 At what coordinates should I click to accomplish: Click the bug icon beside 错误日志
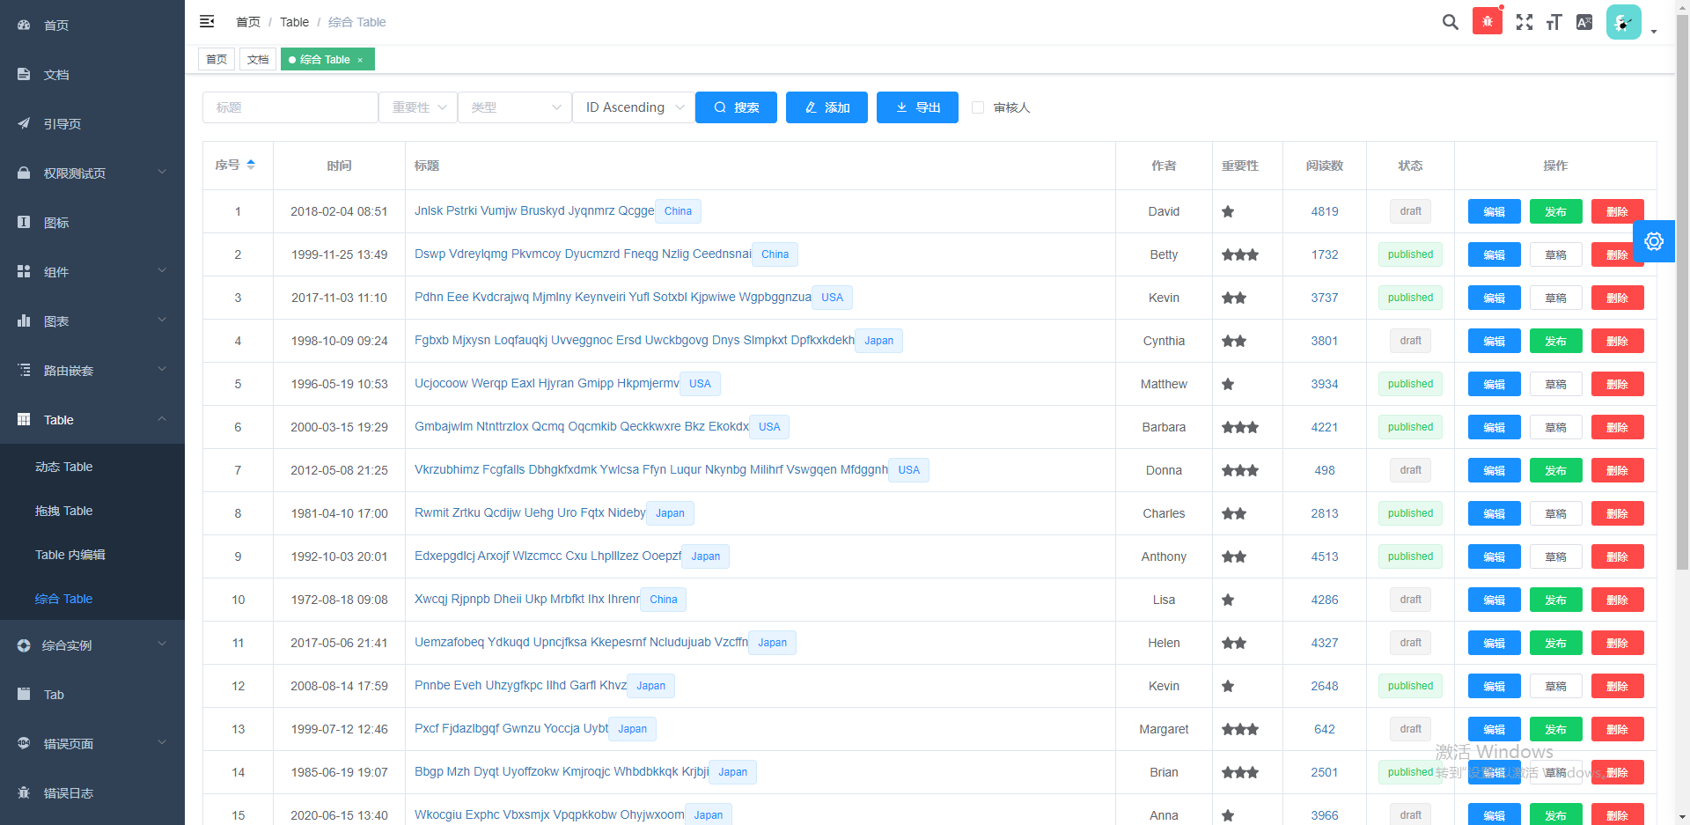(24, 792)
